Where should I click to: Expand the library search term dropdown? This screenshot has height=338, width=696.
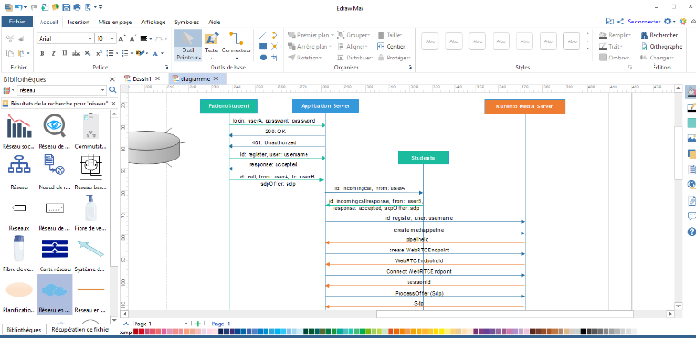click(103, 90)
